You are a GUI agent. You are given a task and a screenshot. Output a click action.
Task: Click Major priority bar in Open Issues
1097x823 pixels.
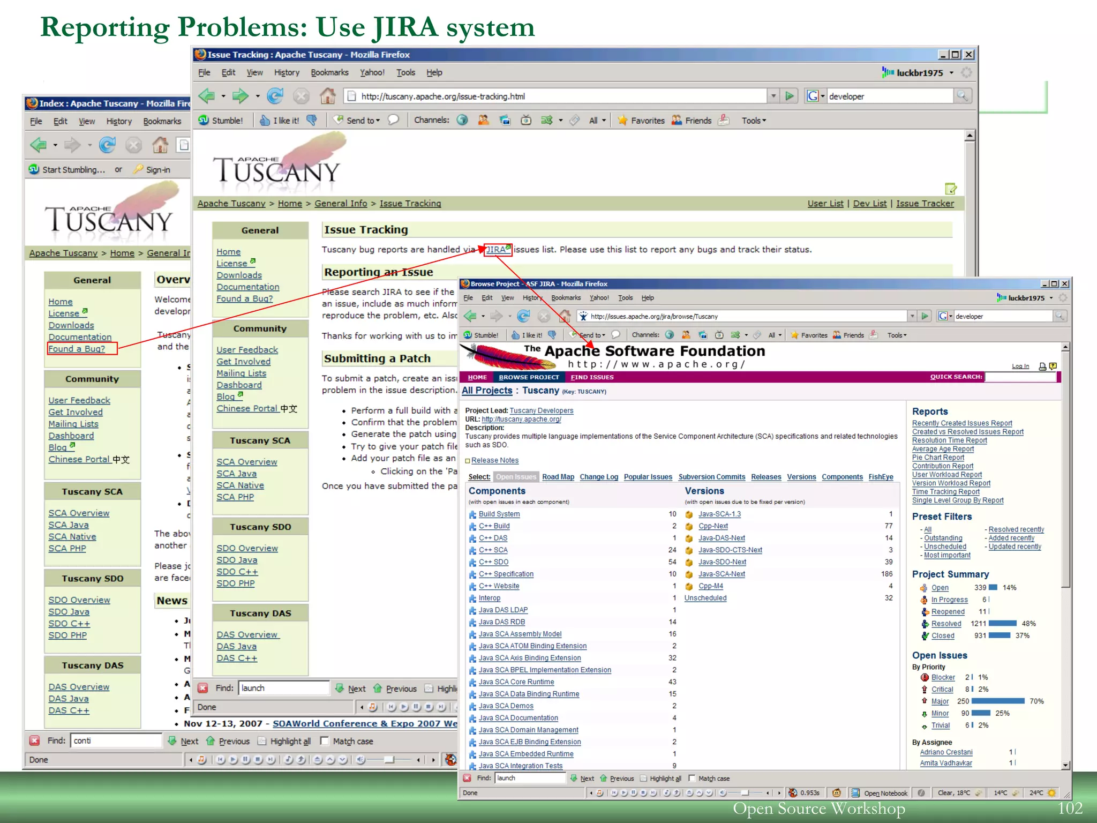click(x=998, y=701)
